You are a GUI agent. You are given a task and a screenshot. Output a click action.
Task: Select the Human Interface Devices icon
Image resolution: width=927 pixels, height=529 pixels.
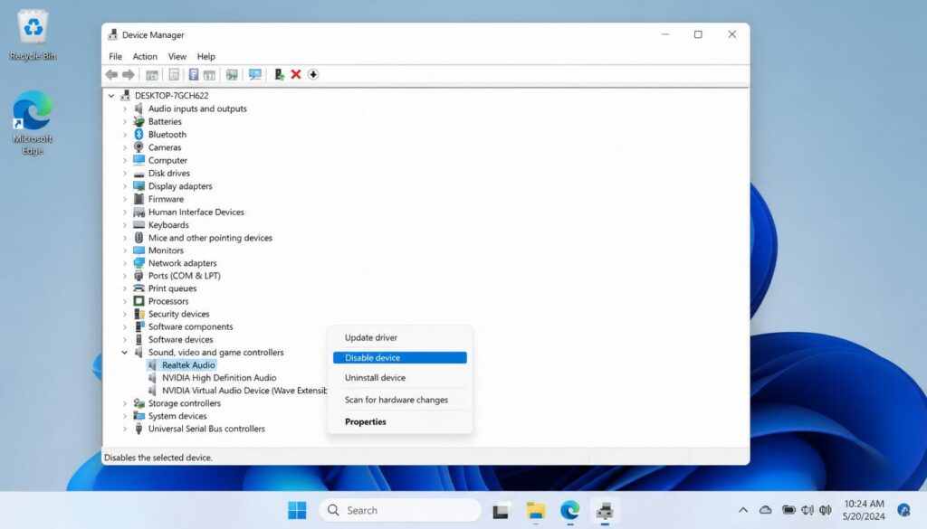[139, 212]
